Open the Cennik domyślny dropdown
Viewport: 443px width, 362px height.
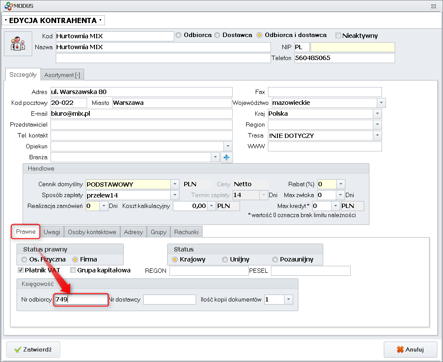tap(174, 184)
